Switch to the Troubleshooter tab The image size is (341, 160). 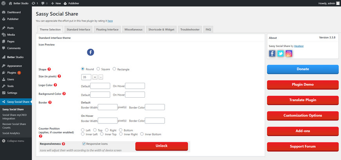[x=190, y=29]
